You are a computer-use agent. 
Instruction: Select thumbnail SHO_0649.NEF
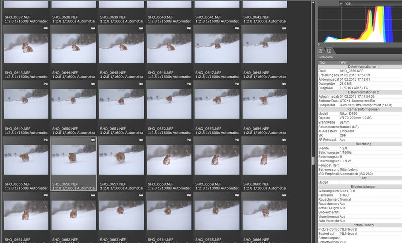click(x=26, y=104)
